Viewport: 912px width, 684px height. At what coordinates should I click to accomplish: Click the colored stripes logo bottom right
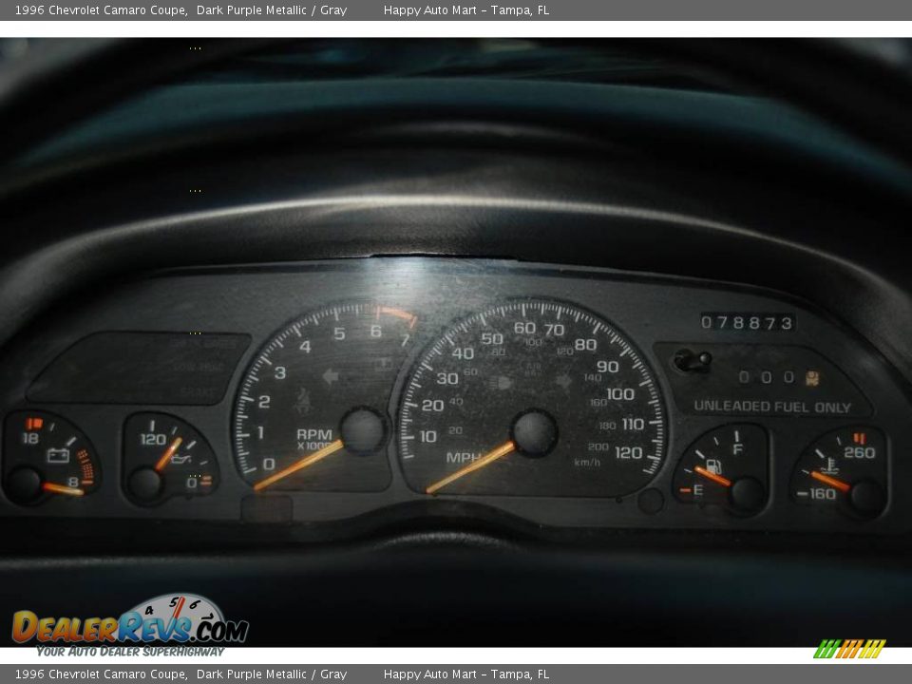click(849, 649)
